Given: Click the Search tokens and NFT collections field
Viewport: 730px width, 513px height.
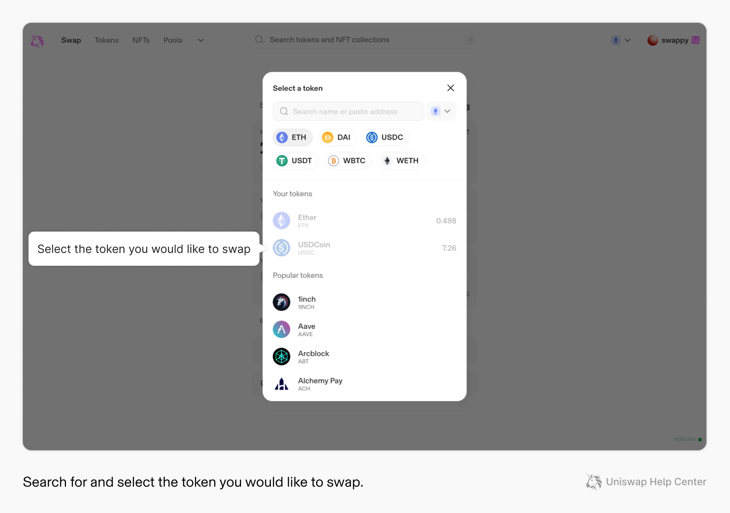Looking at the screenshot, I should click(x=364, y=40).
